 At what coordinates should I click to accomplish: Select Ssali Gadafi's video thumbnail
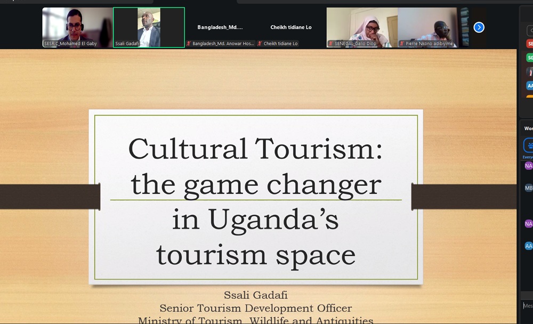click(x=149, y=27)
